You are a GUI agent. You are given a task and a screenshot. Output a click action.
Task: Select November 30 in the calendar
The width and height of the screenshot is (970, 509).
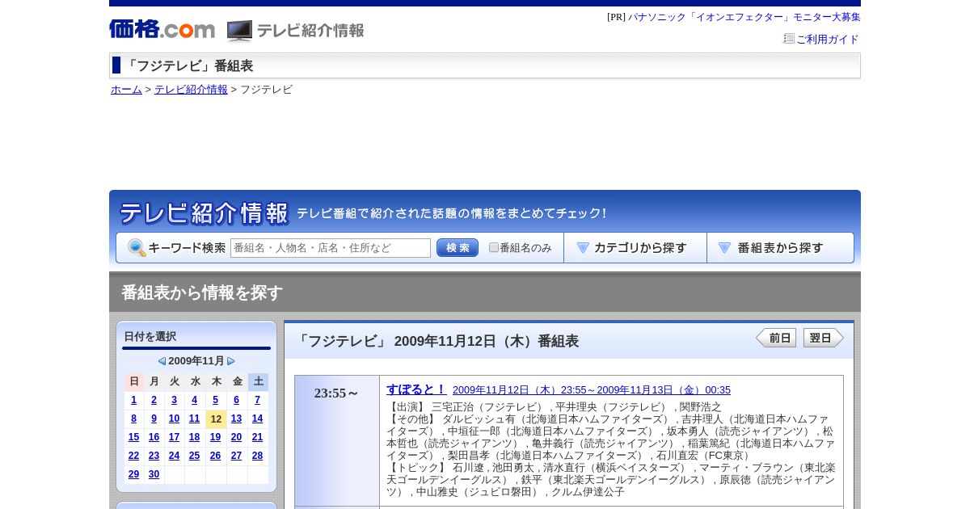tap(154, 474)
